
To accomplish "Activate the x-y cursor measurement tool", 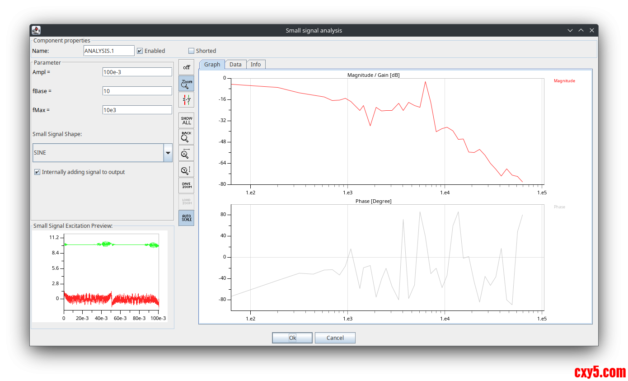I will point(186,100).
